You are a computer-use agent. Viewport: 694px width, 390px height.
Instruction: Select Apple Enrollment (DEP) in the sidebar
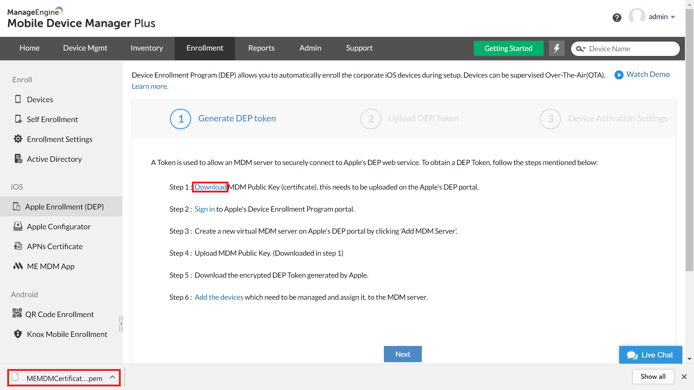click(x=64, y=207)
